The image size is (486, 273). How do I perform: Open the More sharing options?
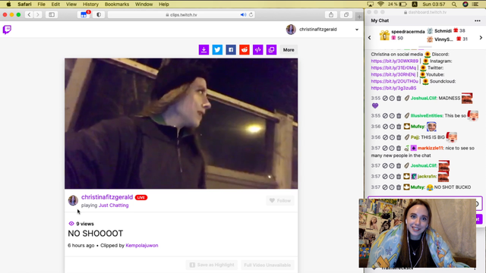click(x=289, y=50)
